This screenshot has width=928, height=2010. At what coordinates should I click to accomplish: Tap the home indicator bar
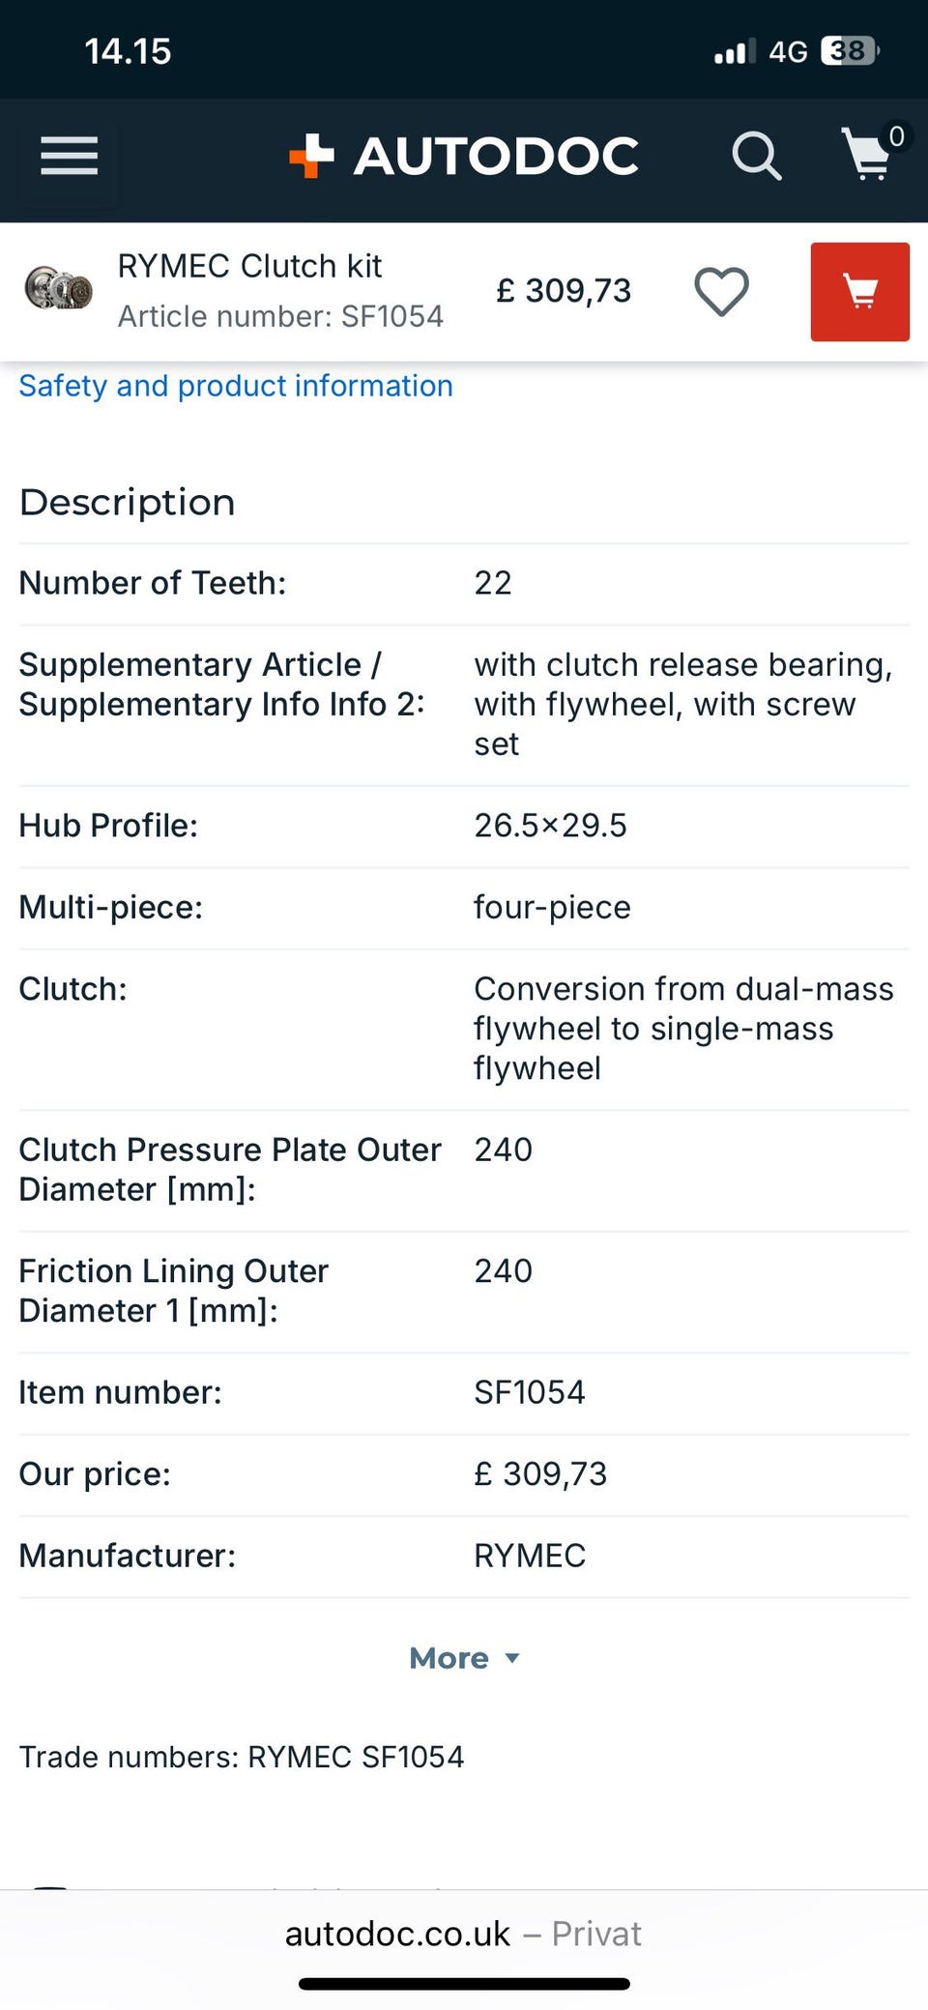[x=464, y=1984]
